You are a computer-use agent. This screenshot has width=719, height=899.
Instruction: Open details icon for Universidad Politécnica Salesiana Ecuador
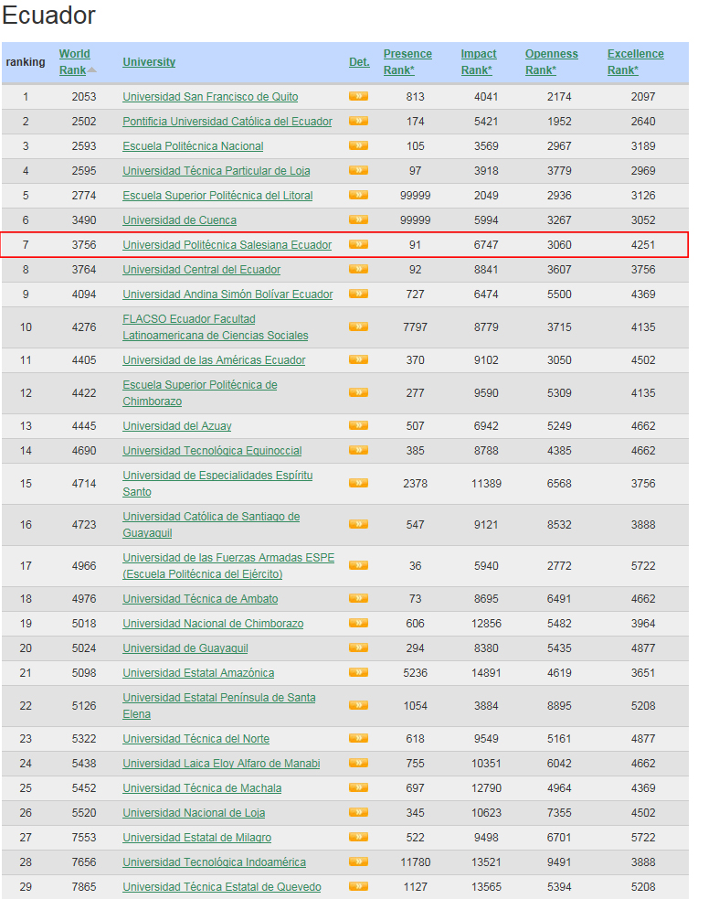pos(359,244)
